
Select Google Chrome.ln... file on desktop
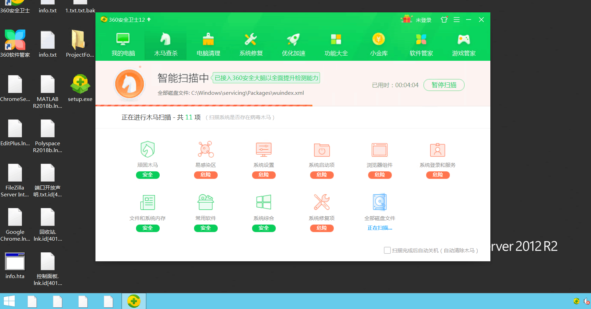pyautogui.click(x=15, y=225)
